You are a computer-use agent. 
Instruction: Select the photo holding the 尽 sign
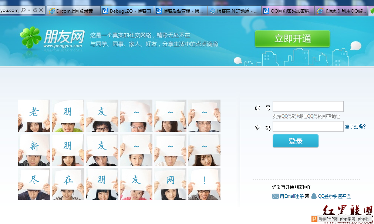[34, 184]
